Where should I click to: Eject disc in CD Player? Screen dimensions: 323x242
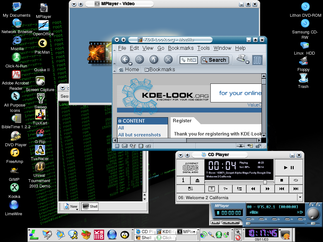pyautogui.click(x=197, y=180)
